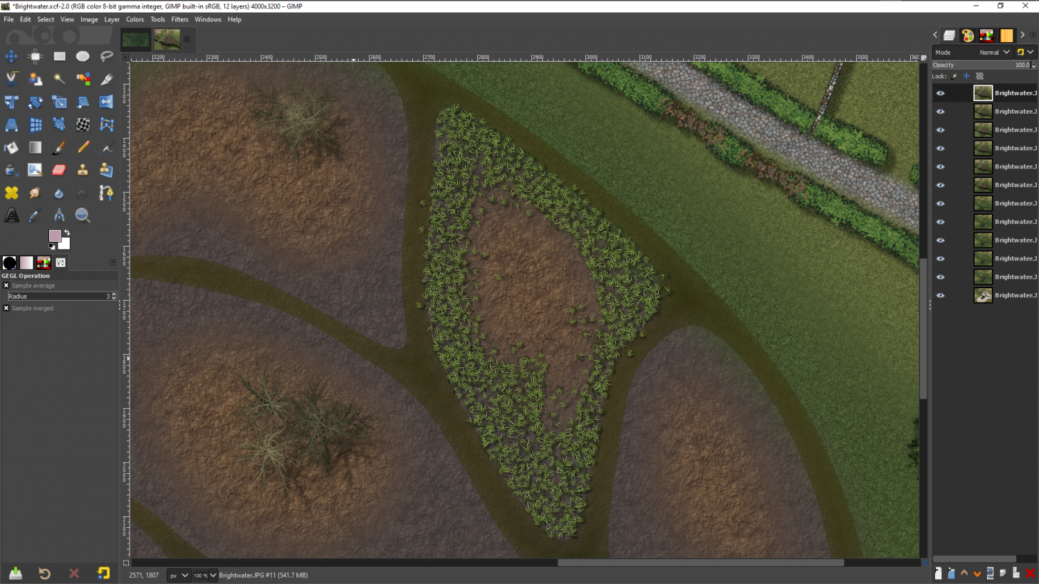Open the Layer menu
This screenshot has height=584, width=1039.
(112, 19)
